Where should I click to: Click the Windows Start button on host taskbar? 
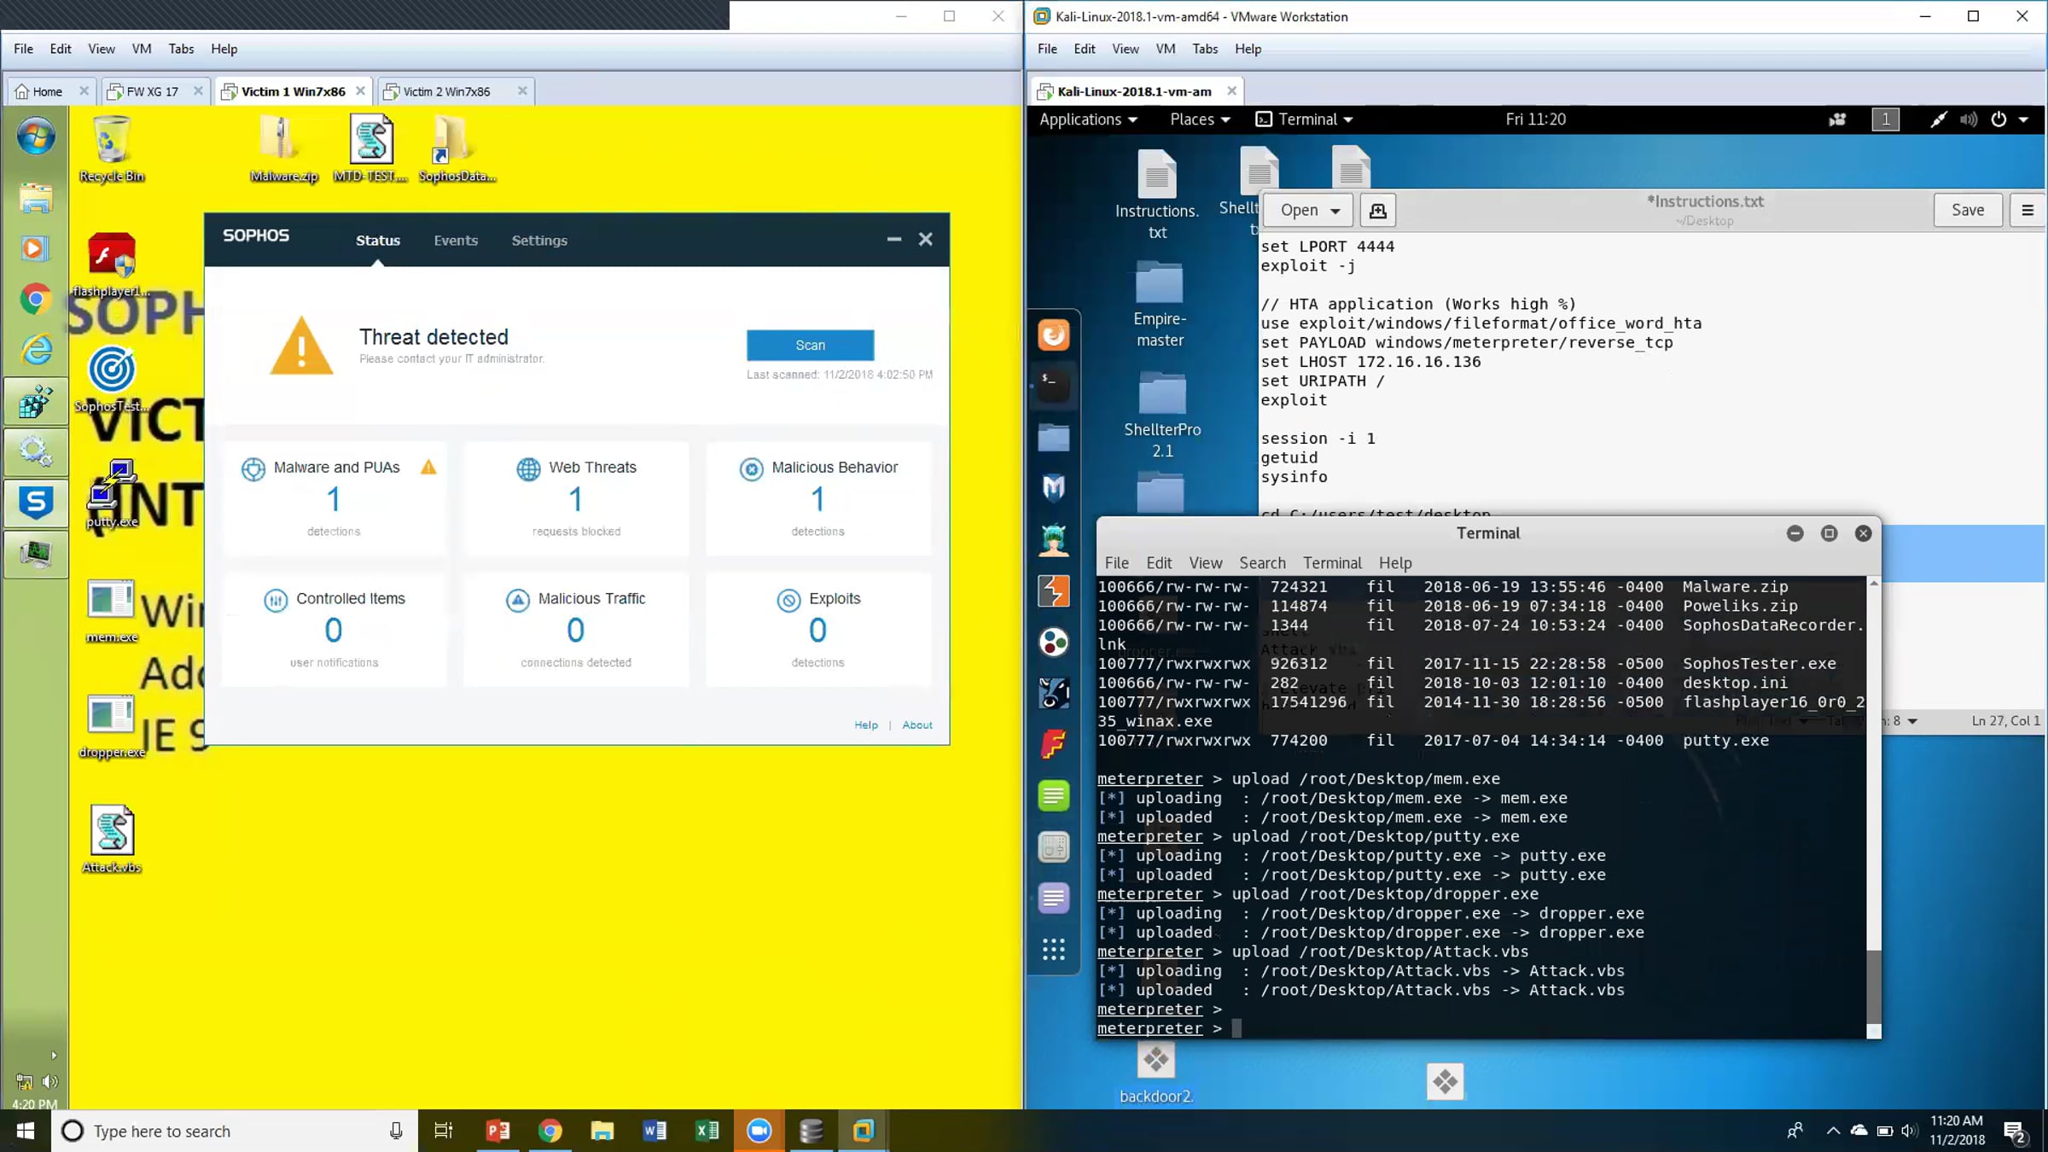pos(26,1131)
